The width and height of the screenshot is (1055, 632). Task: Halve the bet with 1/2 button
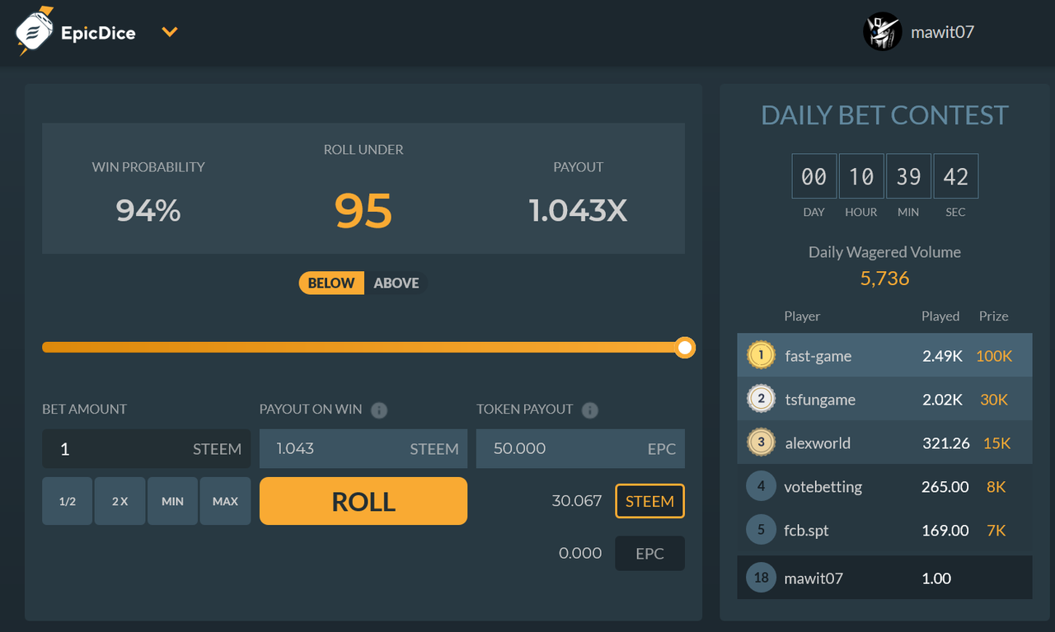[x=68, y=501]
